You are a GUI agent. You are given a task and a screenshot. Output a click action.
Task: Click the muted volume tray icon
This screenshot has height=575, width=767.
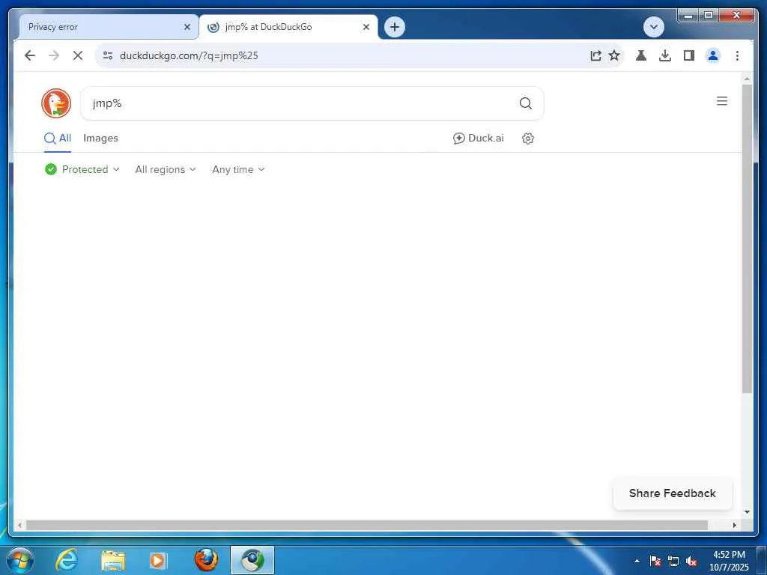(691, 561)
